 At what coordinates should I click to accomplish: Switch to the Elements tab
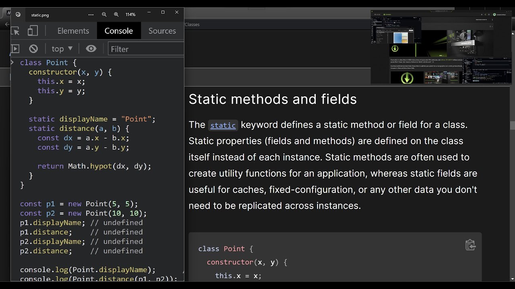[73, 31]
